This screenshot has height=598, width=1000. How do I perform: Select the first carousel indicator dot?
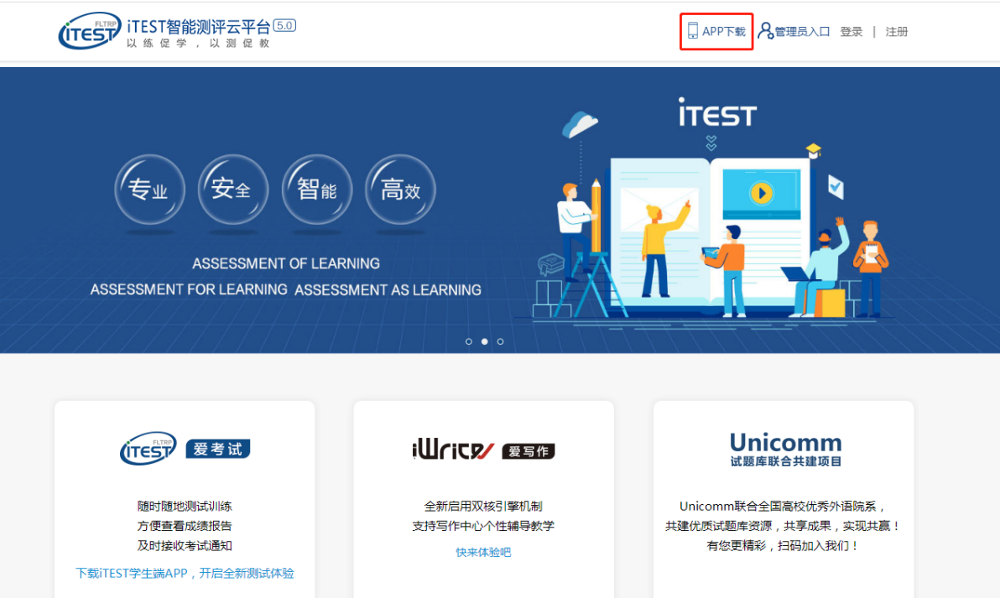[x=469, y=341]
